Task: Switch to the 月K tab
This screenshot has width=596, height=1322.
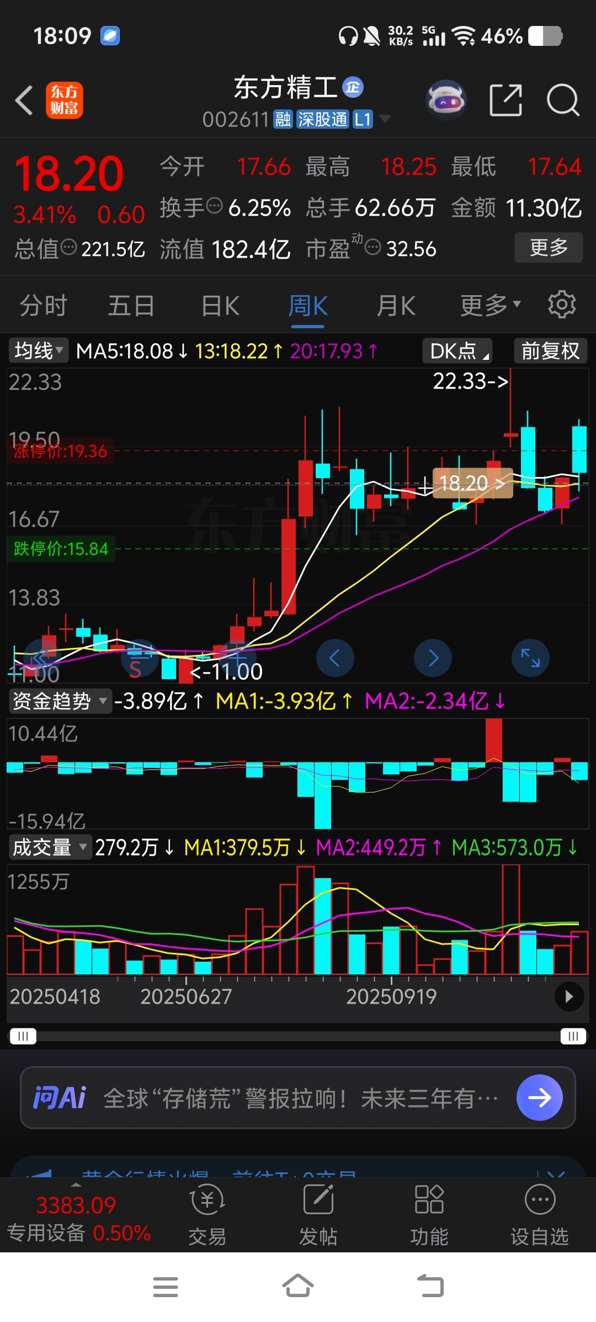Action: pos(396,305)
